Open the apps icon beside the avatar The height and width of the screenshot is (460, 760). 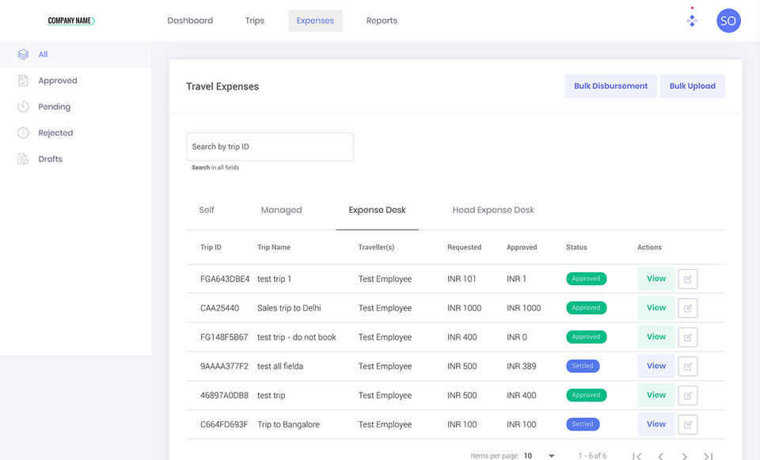tap(692, 20)
